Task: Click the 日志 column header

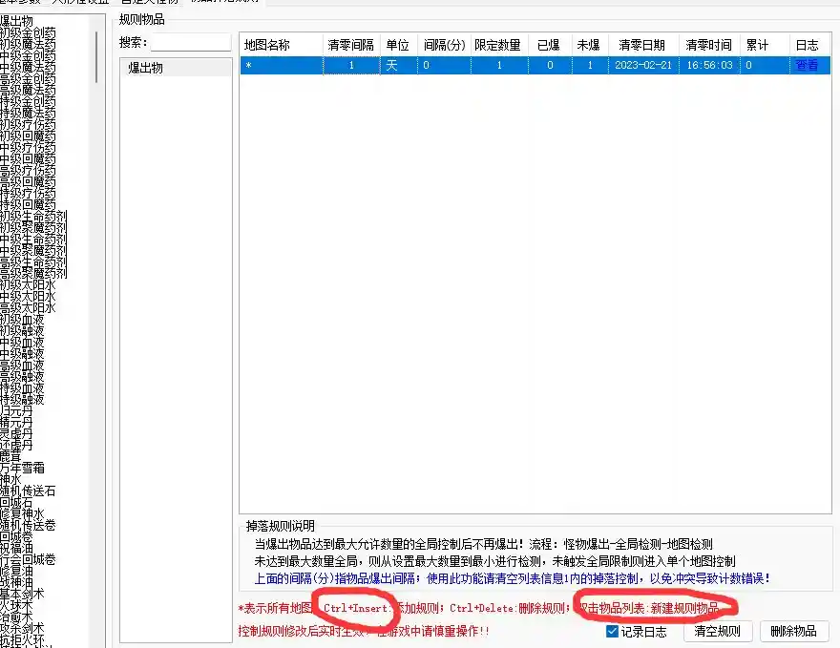Action: 809,45
